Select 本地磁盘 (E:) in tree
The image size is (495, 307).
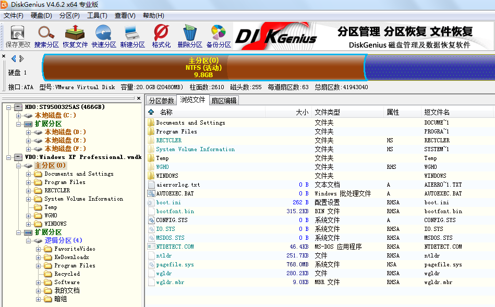(x=65, y=140)
